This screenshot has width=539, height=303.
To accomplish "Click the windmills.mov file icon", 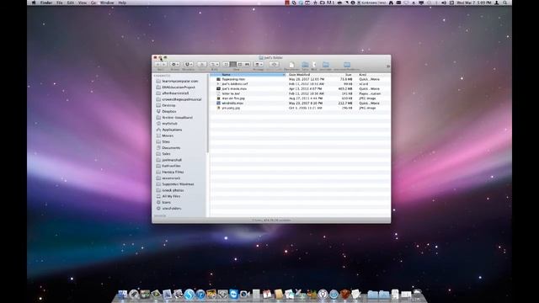I will [218, 103].
